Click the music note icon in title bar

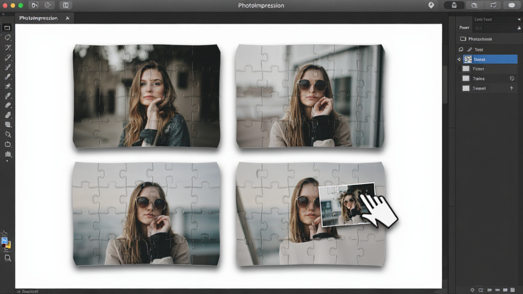point(493,5)
